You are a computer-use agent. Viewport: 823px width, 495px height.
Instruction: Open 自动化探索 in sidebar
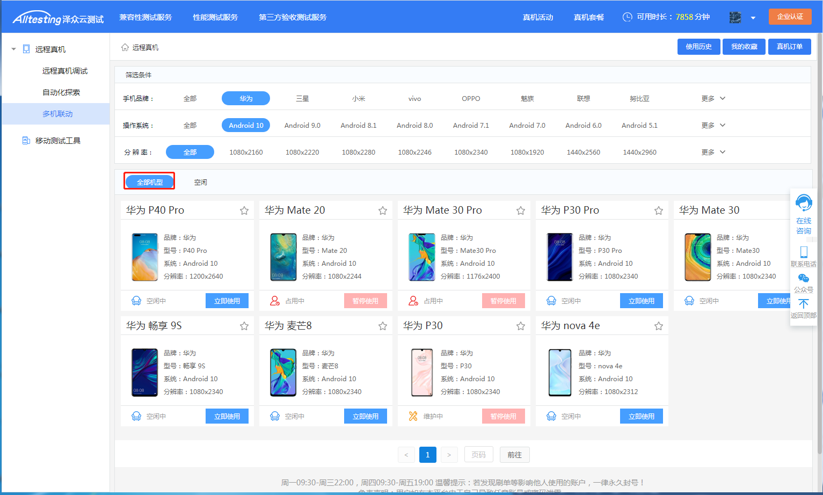[61, 92]
